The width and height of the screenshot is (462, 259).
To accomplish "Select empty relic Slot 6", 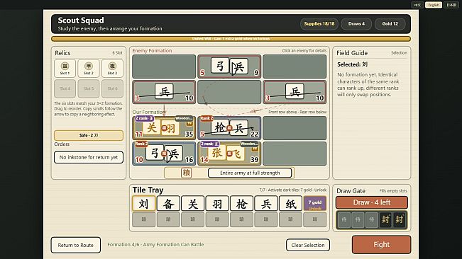I will pos(112,88).
